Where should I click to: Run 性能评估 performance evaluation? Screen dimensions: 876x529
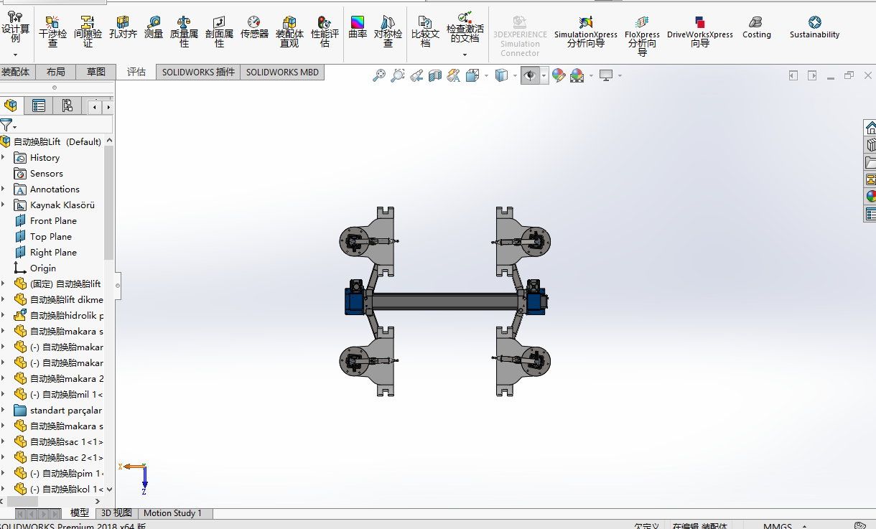point(325,32)
